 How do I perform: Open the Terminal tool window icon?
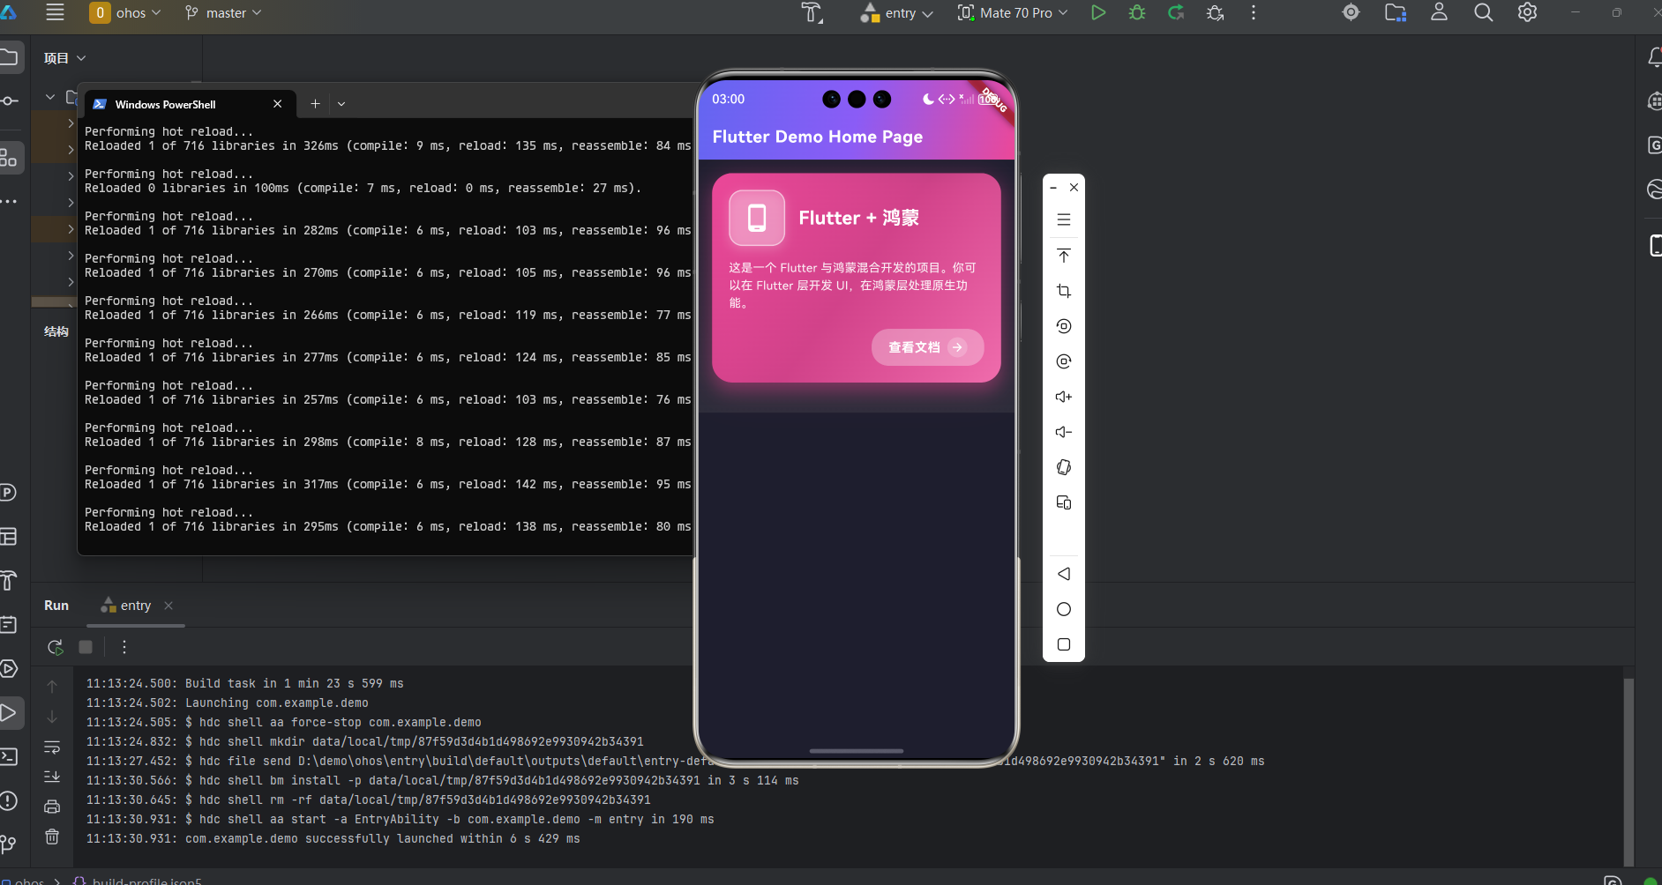tap(9, 756)
